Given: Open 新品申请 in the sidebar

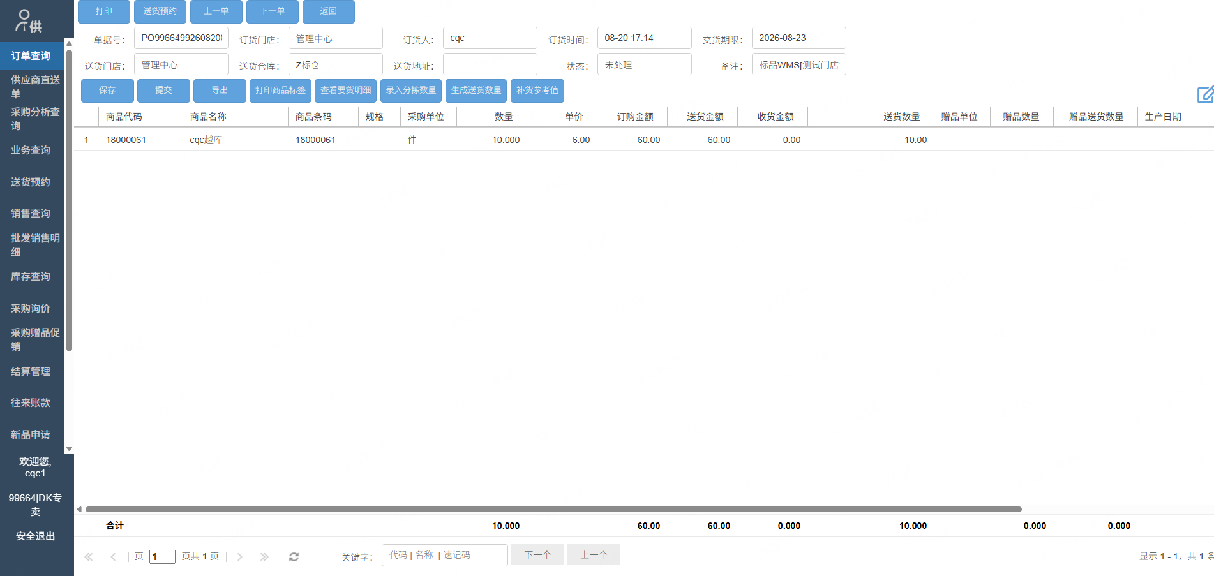Looking at the screenshot, I should tap(32, 435).
